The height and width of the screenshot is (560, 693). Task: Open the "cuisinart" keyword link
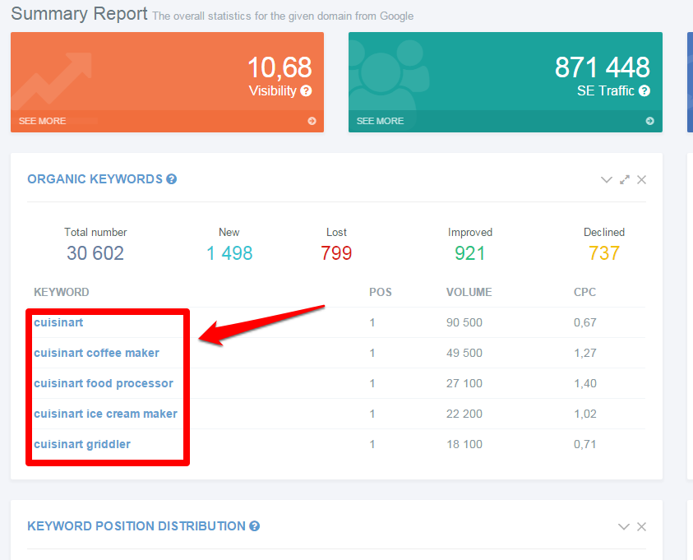pyautogui.click(x=58, y=322)
